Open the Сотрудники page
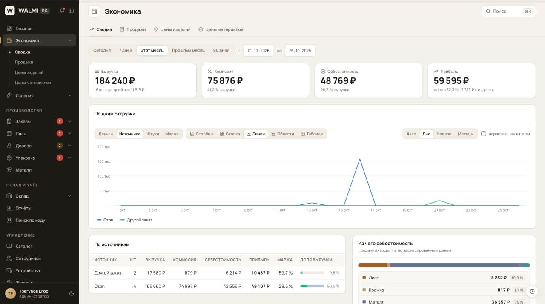Viewport: 545px width, 304px height. (40, 258)
